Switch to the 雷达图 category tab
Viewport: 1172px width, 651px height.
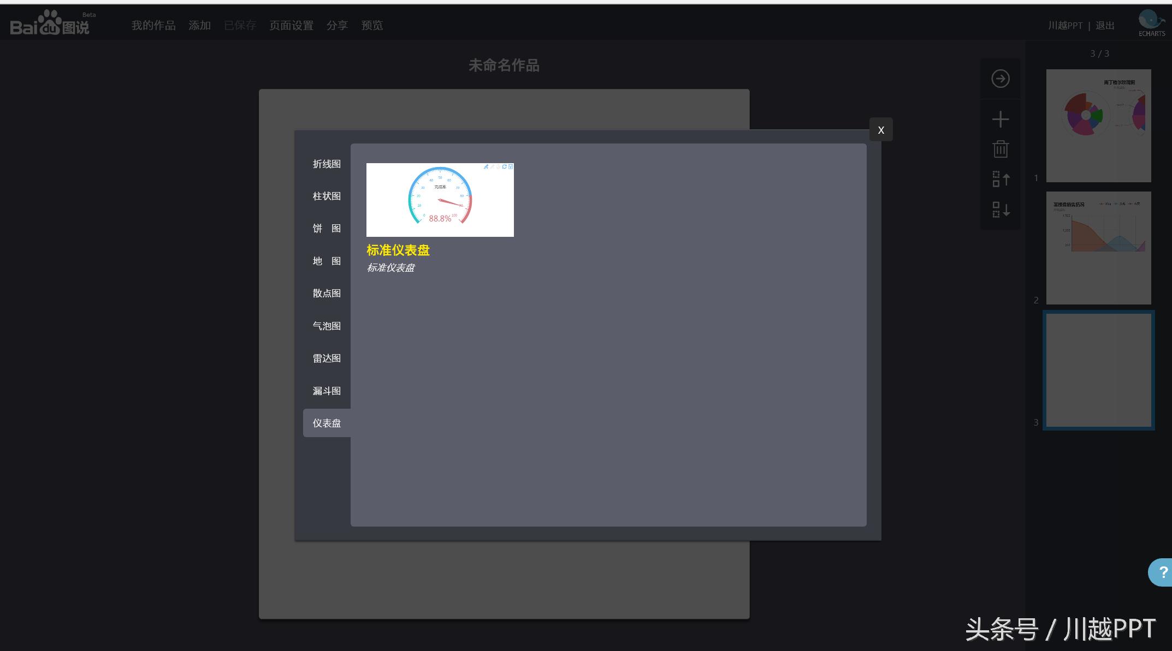coord(326,358)
